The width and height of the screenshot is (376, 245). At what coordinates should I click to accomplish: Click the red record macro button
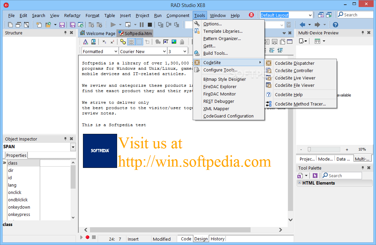coord(88,237)
